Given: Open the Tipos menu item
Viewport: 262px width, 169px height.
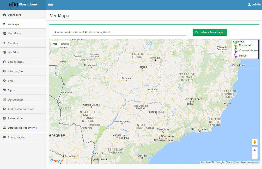Looking at the screenshot, I should pyautogui.click(x=23, y=90).
